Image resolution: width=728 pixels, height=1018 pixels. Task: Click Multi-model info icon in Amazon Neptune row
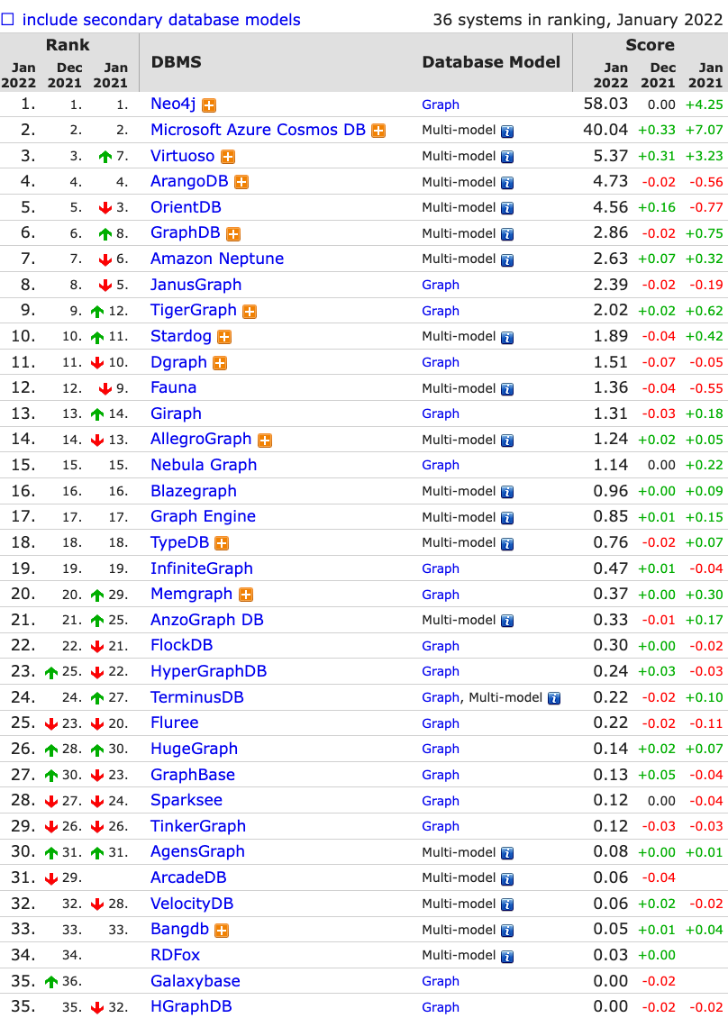click(507, 260)
